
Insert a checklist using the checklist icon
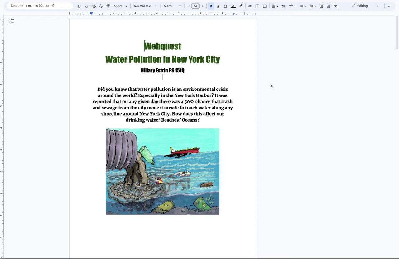click(x=291, y=6)
